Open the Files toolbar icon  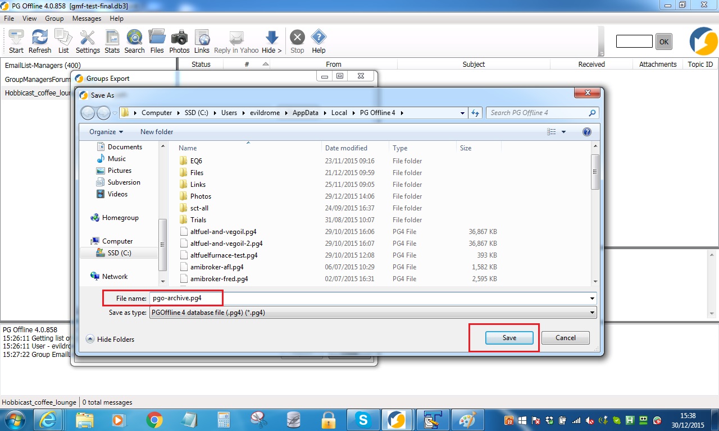point(157,42)
